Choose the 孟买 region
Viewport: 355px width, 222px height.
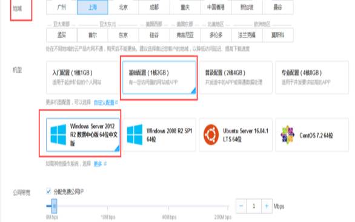62,35
